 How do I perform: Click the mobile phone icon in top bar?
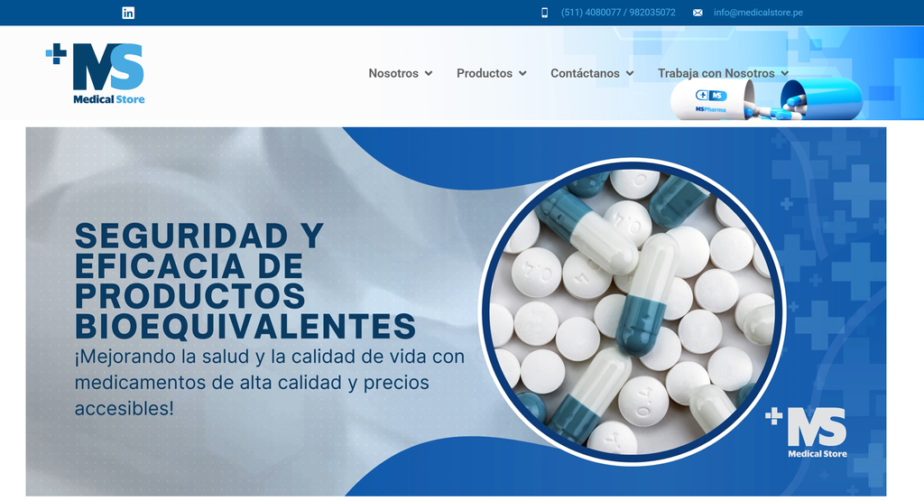[544, 13]
